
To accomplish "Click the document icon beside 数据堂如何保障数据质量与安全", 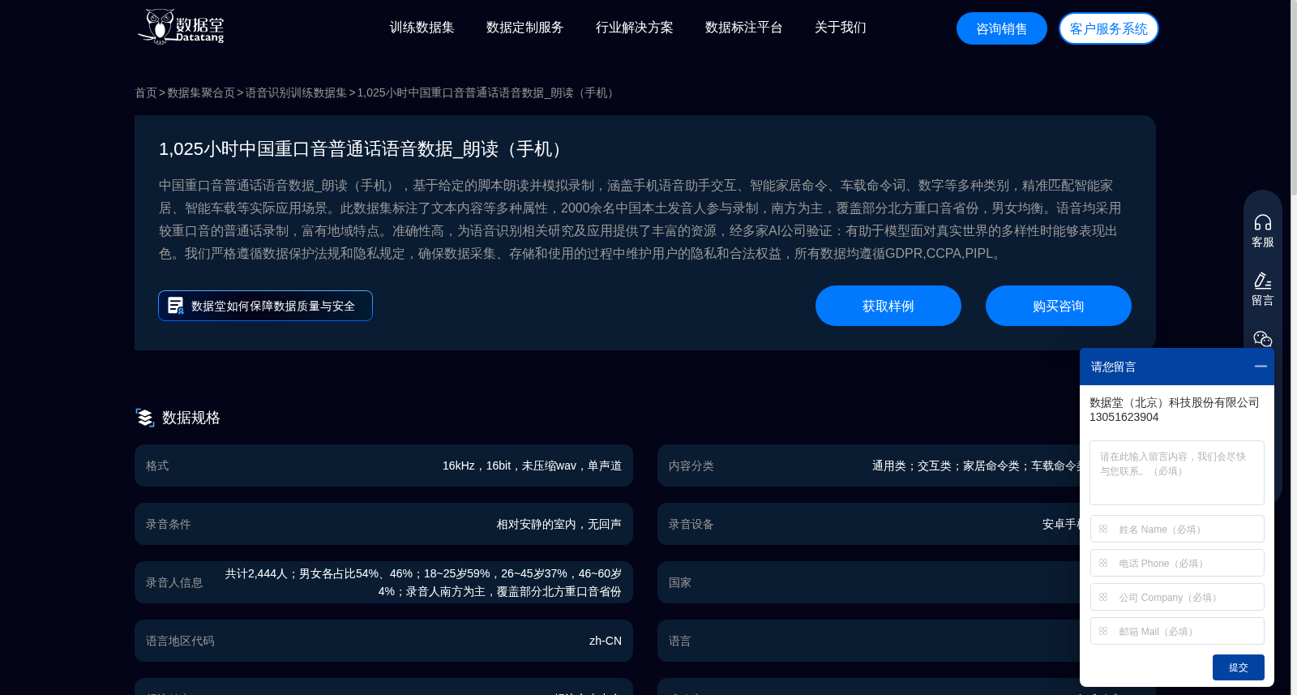I will coord(175,306).
